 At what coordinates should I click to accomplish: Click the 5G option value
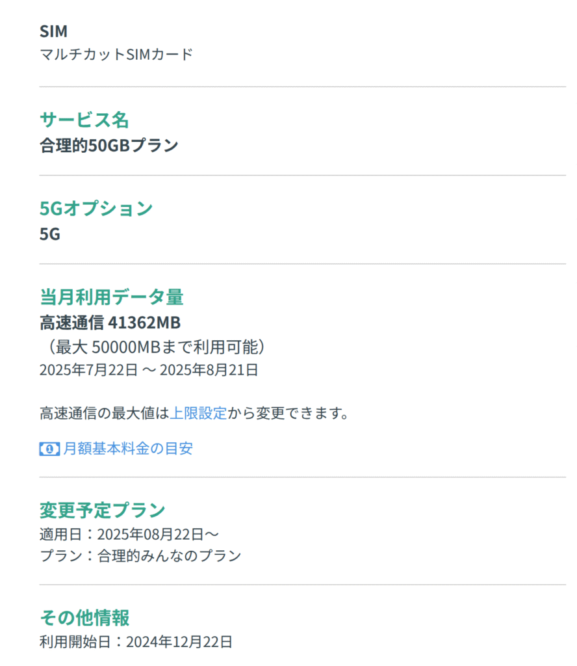coord(50,234)
